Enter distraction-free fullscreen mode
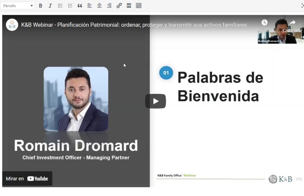The height and width of the screenshot is (196, 304). (302, 6)
